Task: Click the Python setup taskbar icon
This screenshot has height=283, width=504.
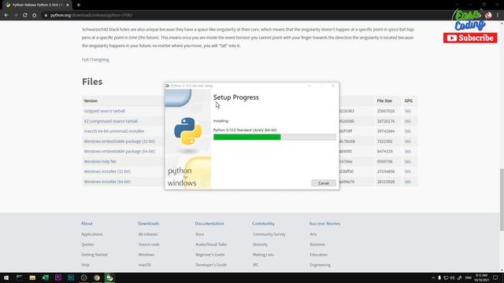Action: (x=109, y=277)
